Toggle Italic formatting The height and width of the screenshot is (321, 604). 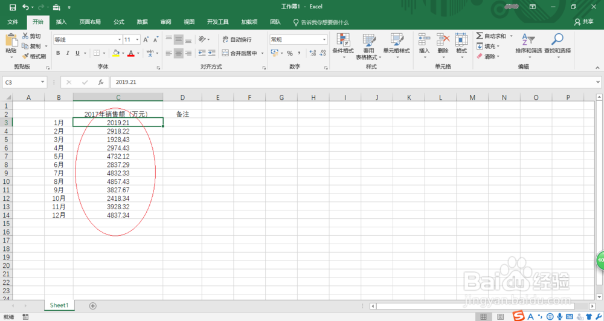pyautogui.click(x=68, y=53)
